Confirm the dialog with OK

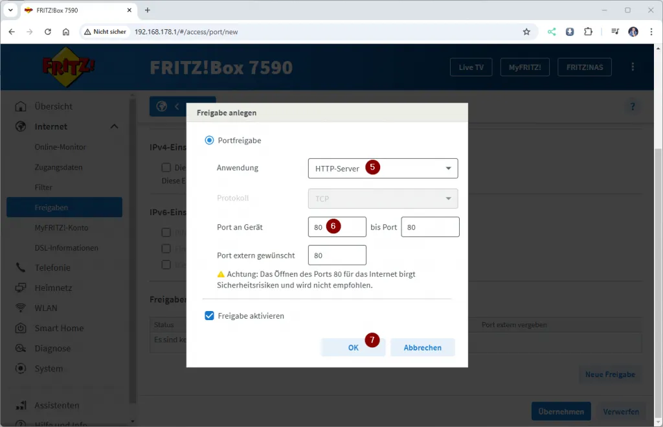point(353,347)
